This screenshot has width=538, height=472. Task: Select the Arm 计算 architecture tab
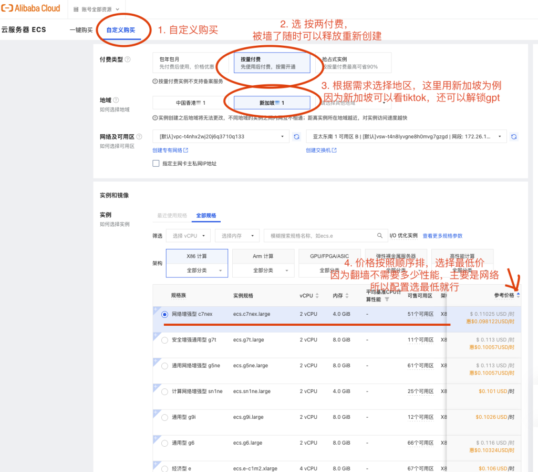click(263, 256)
